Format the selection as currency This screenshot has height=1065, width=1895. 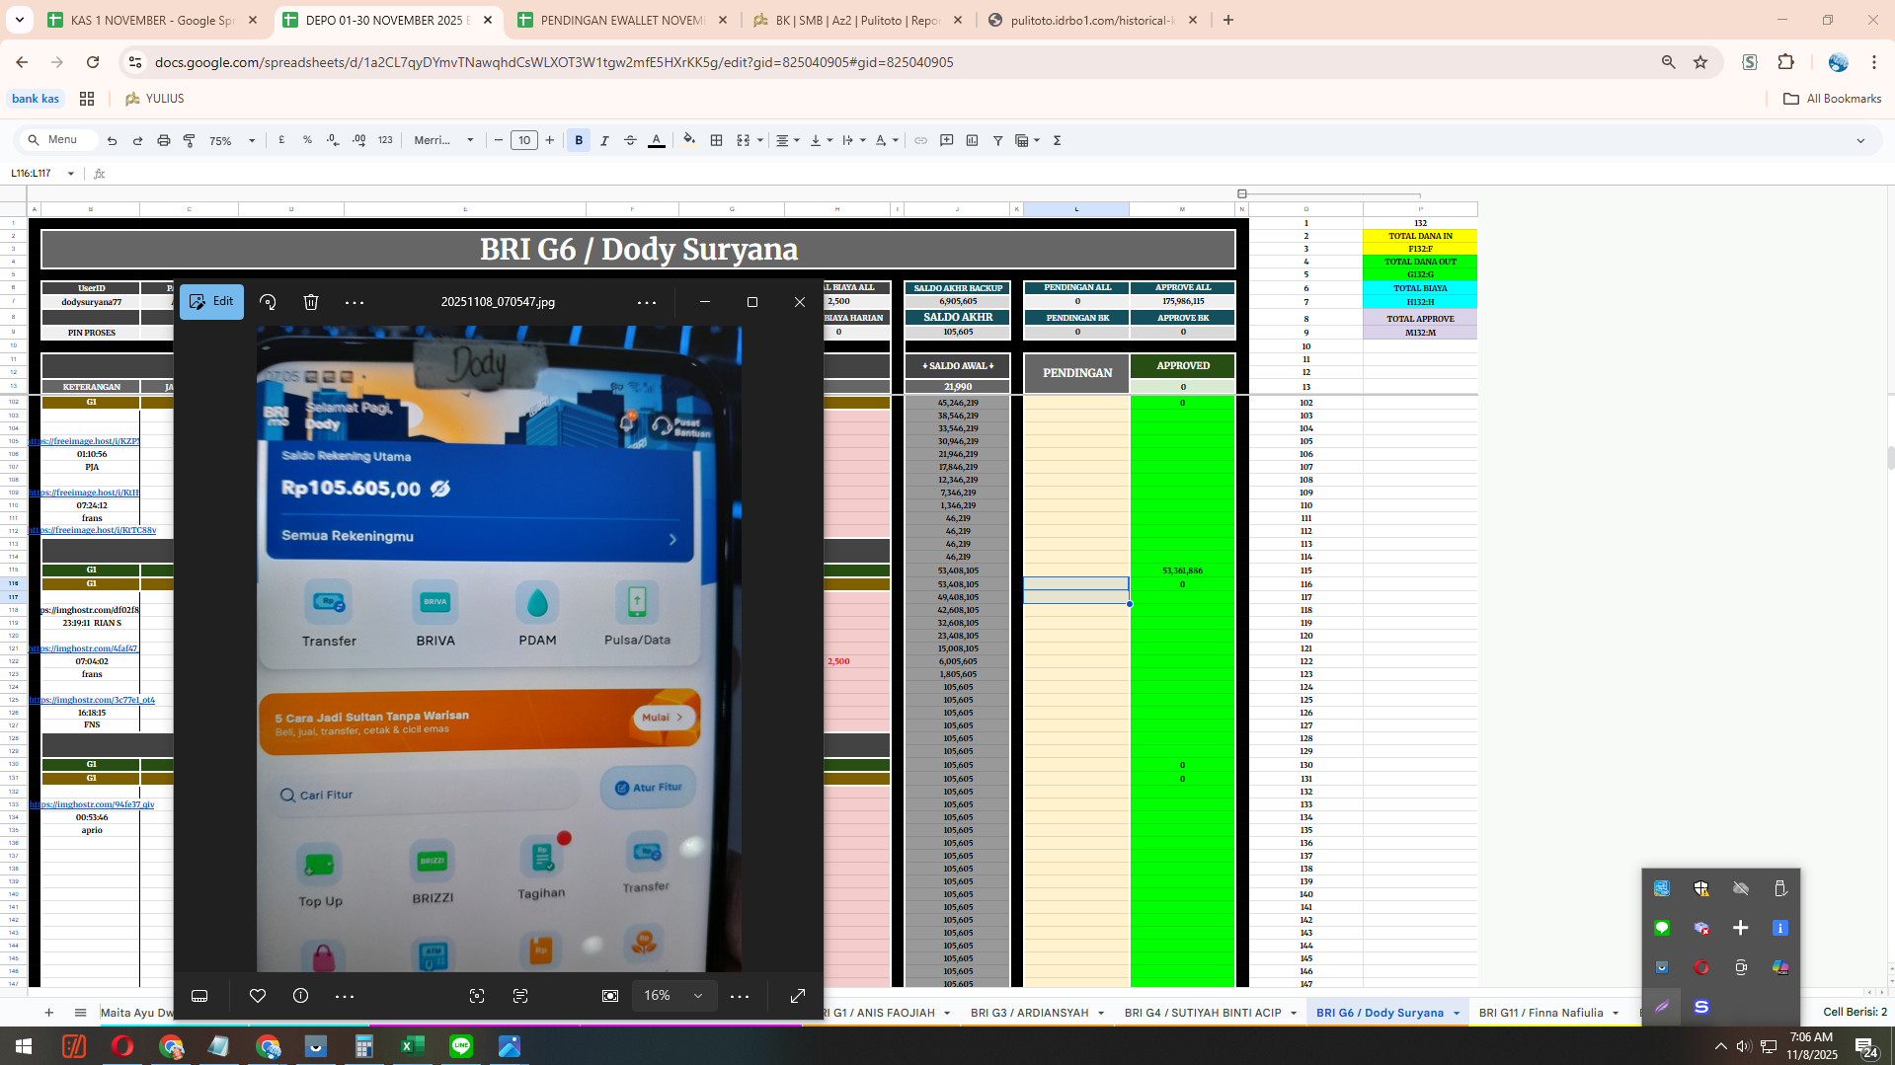pos(281,140)
